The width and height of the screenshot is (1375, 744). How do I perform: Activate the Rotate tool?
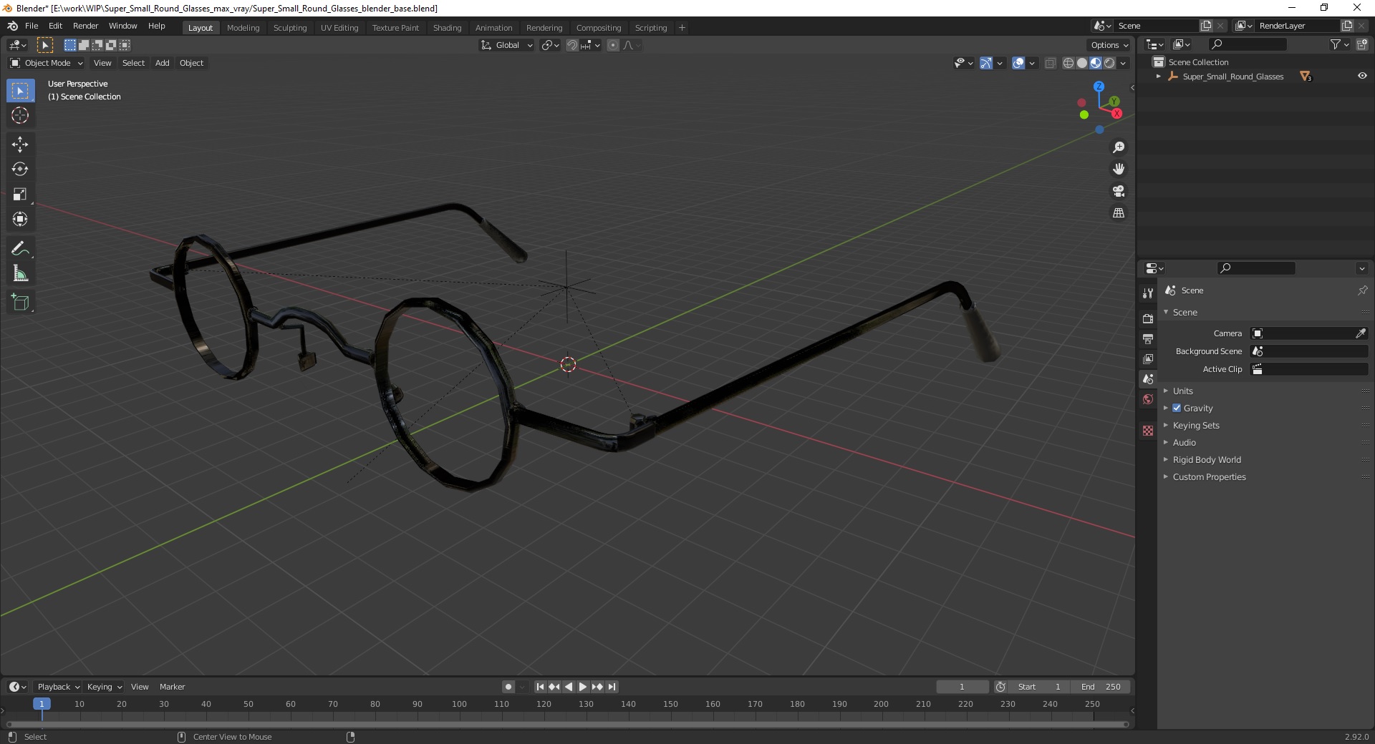point(20,170)
